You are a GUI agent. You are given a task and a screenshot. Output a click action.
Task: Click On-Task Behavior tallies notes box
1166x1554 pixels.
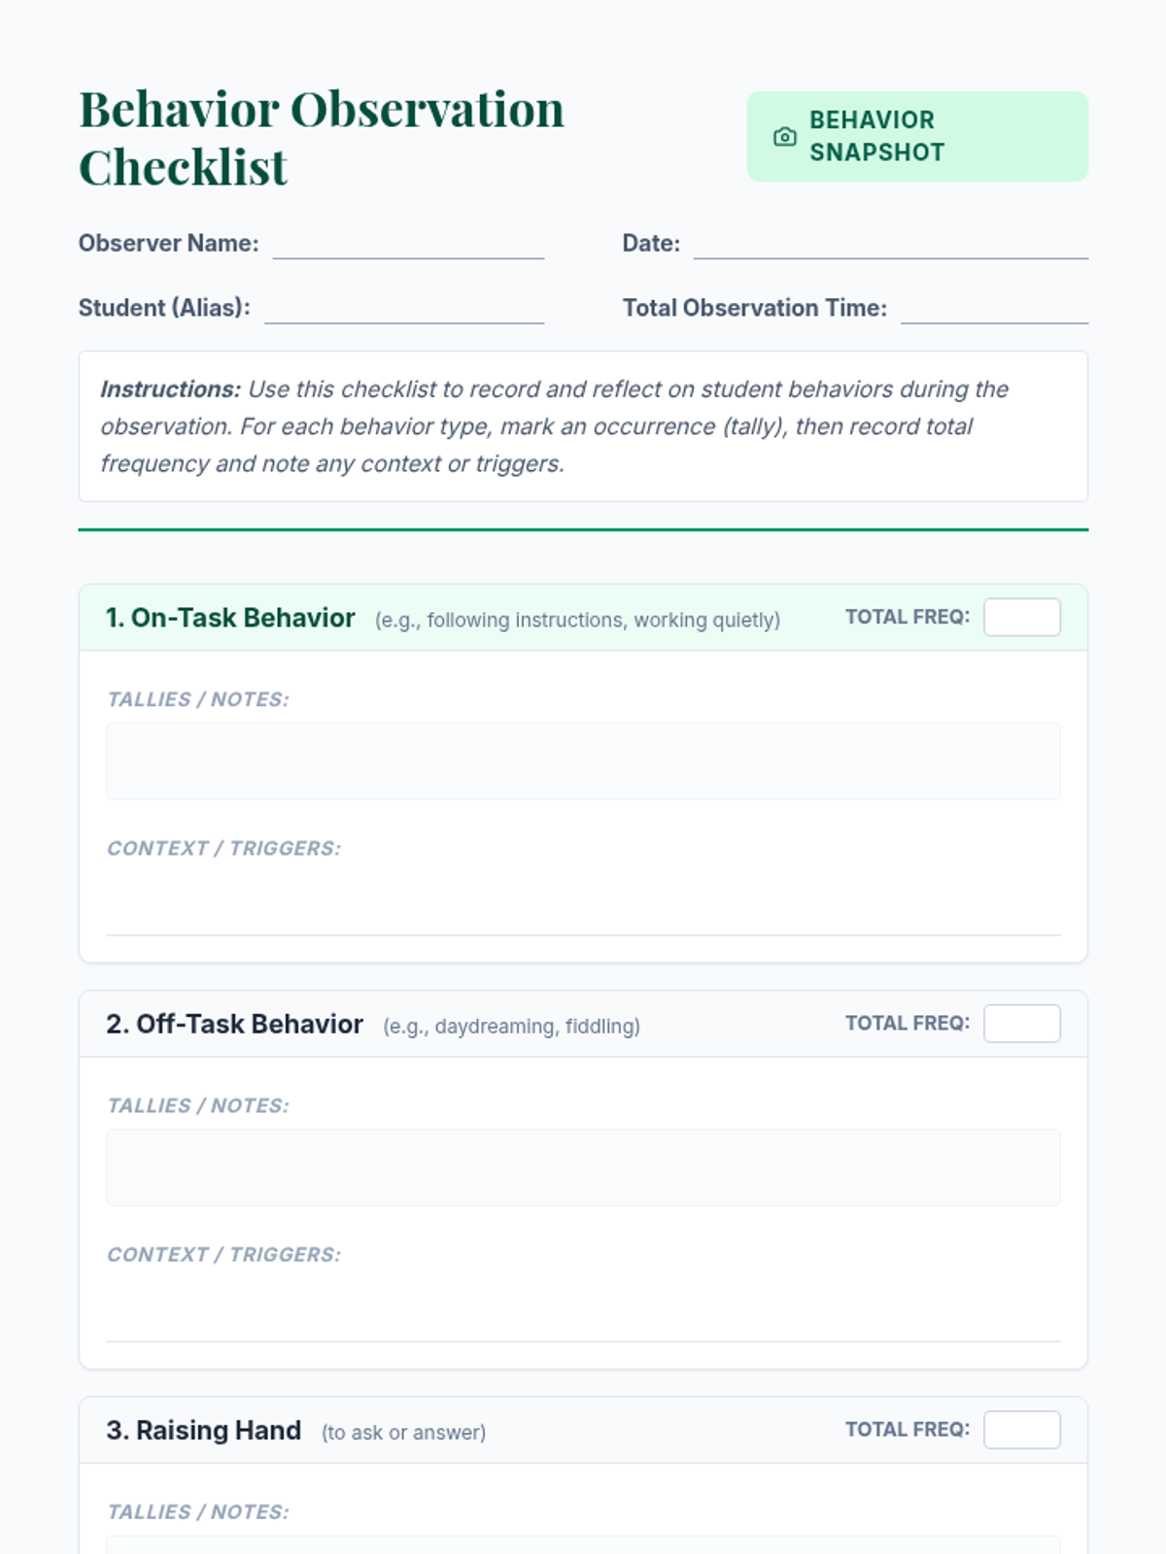point(583,761)
